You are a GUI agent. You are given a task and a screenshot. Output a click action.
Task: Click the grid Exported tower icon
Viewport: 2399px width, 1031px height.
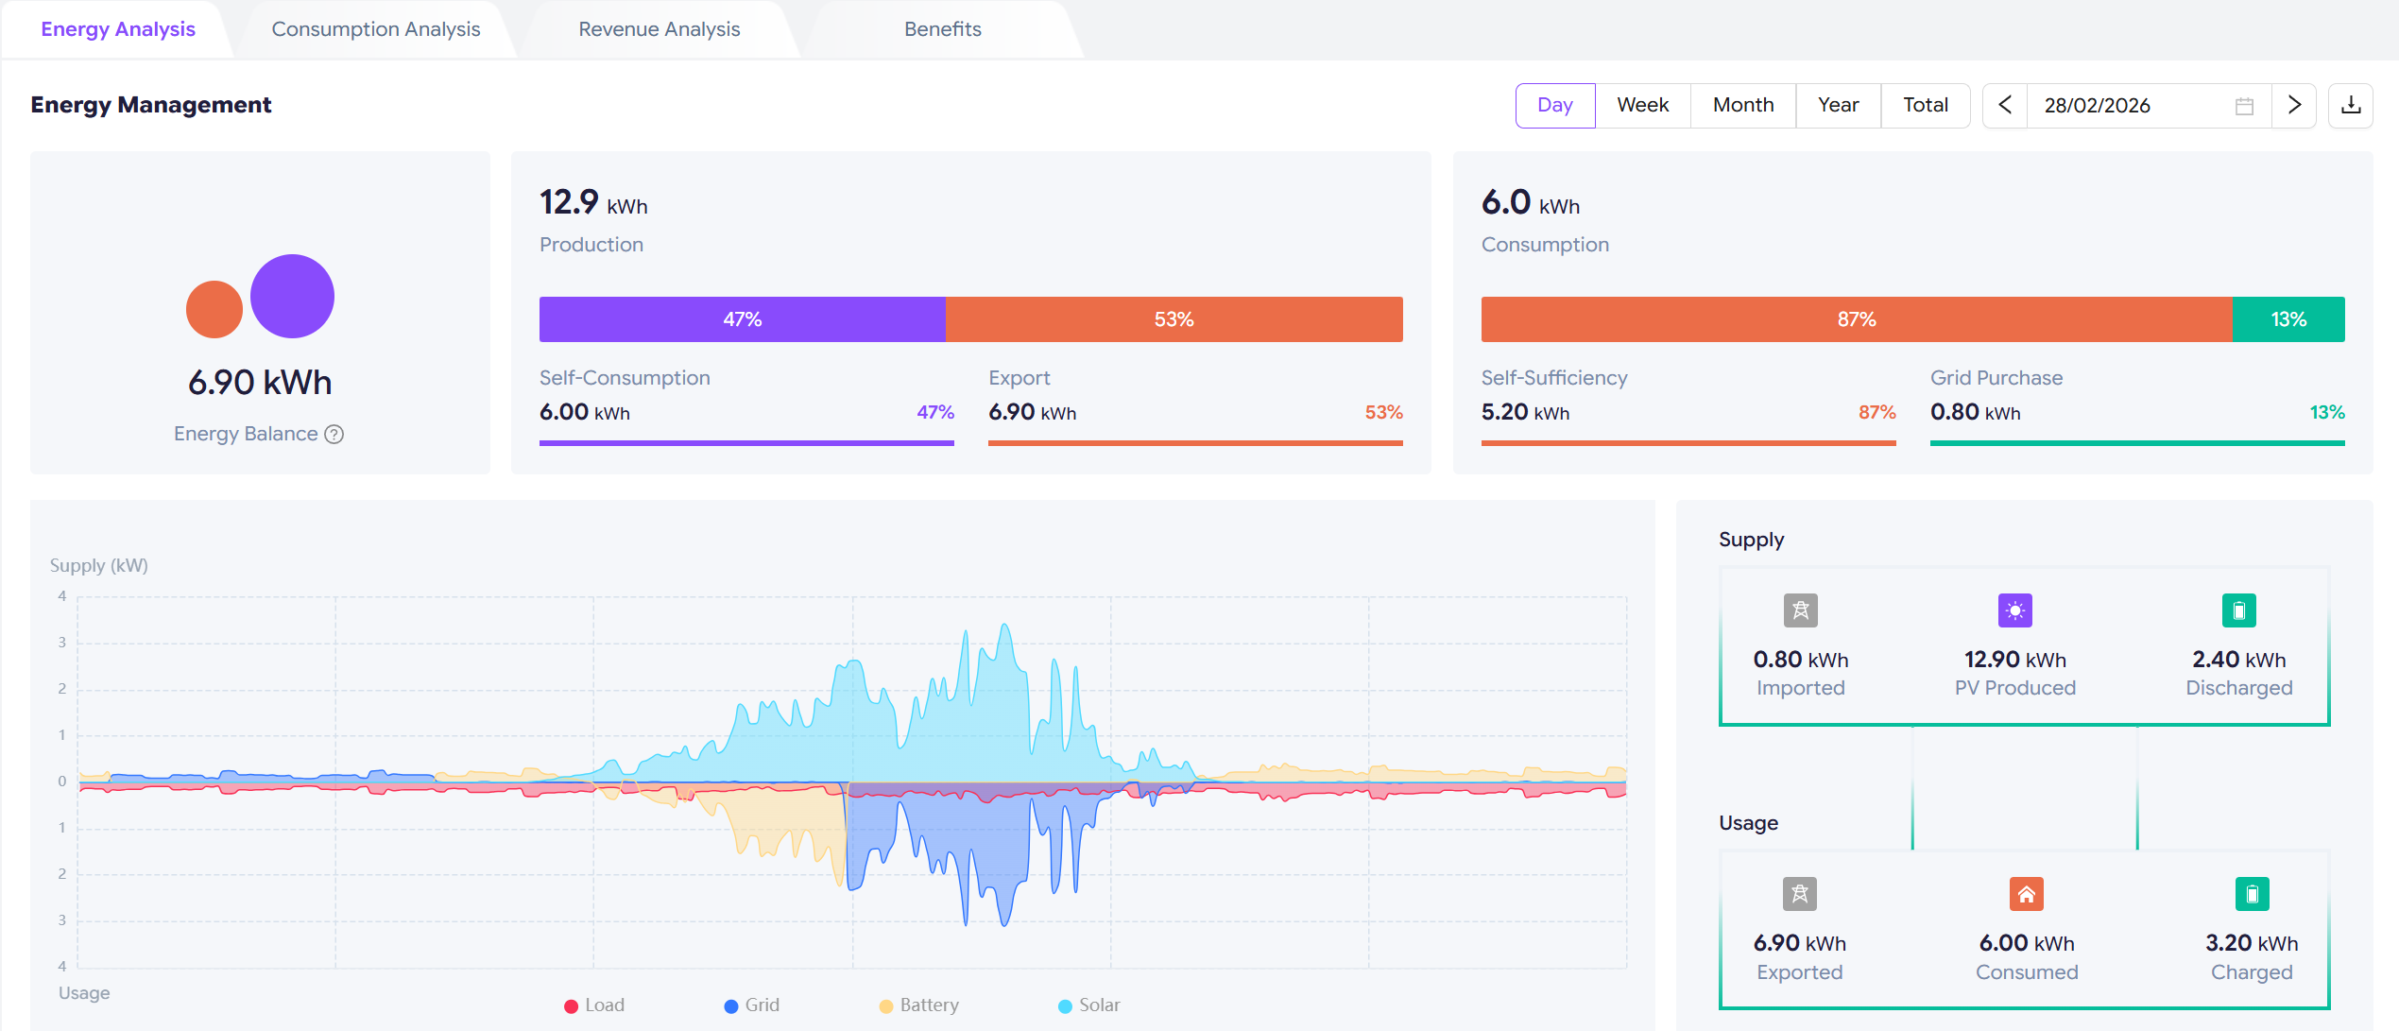[1799, 894]
